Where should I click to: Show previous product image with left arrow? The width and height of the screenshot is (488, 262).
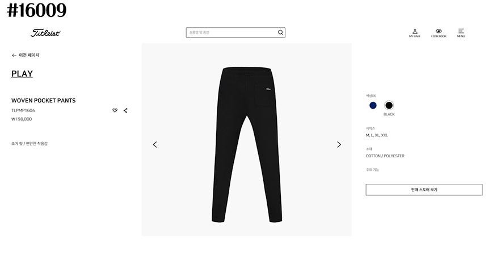155,145
